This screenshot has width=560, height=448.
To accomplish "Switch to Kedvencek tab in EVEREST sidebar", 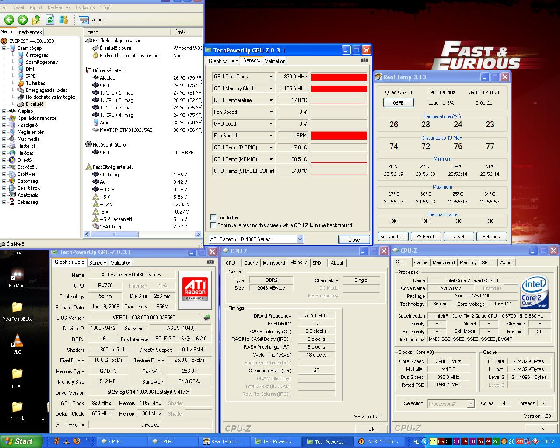I will 30,32.
